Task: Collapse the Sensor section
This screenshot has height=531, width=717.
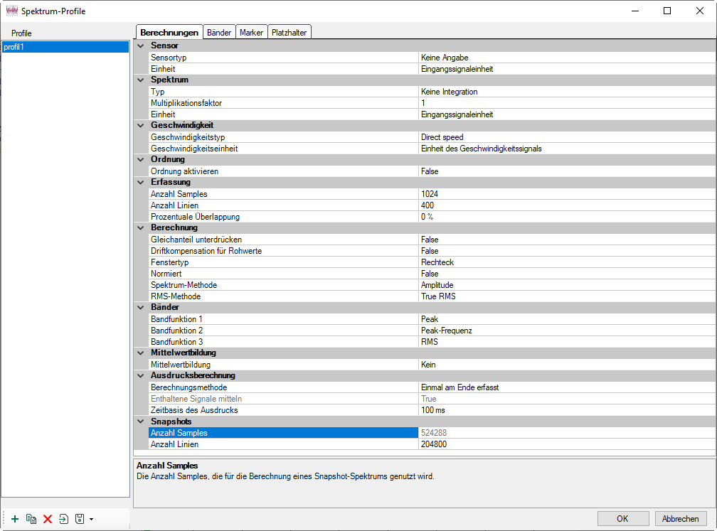Action: [x=141, y=45]
